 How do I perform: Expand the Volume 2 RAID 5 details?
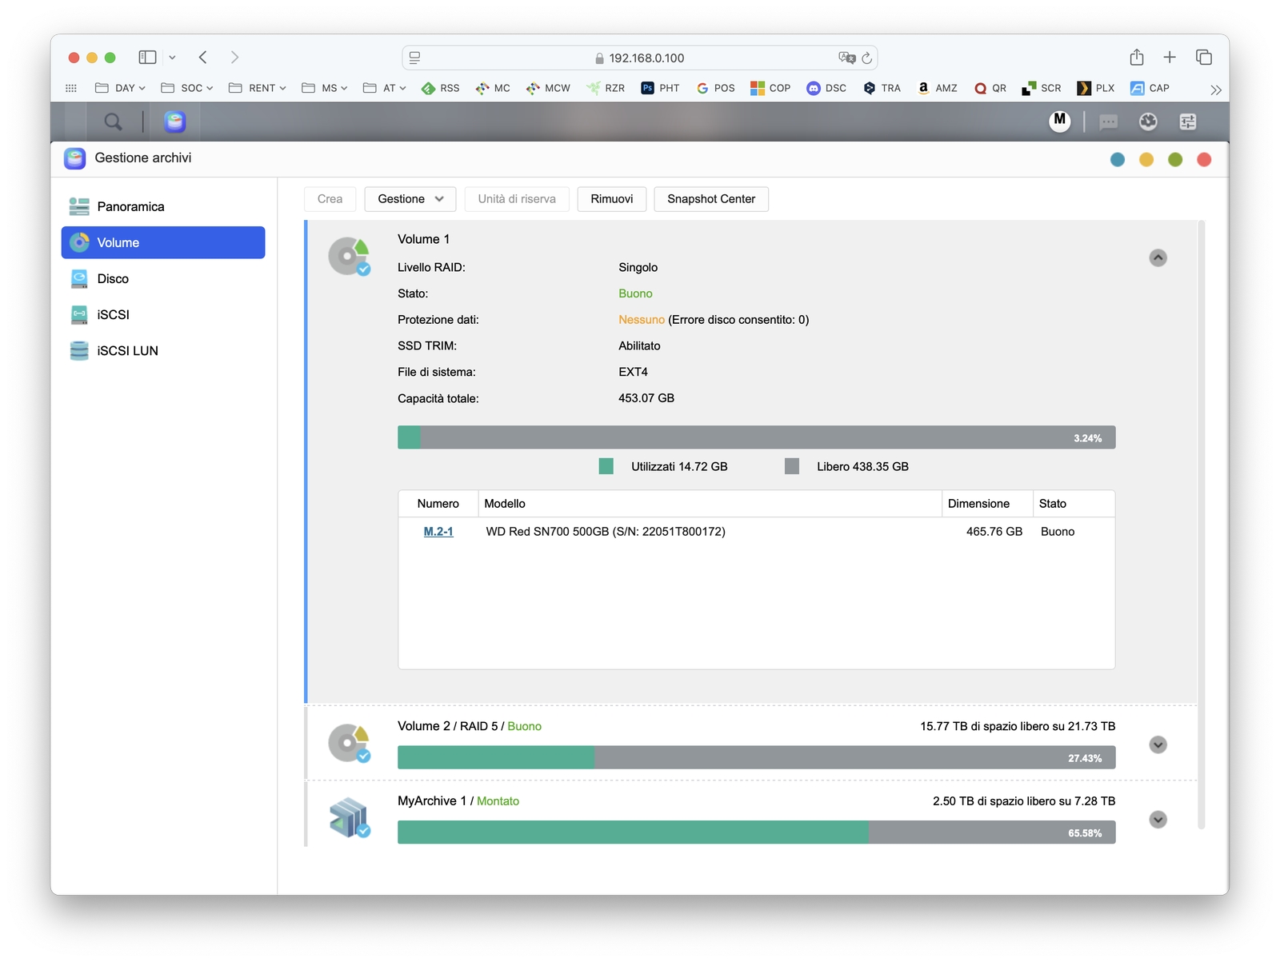pos(1158,744)
